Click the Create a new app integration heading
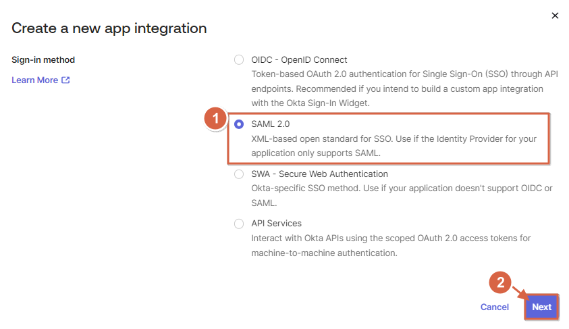 [109, 28]
